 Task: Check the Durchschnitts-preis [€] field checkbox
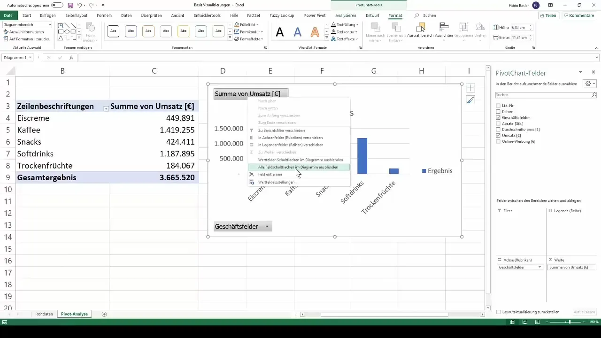499,129
